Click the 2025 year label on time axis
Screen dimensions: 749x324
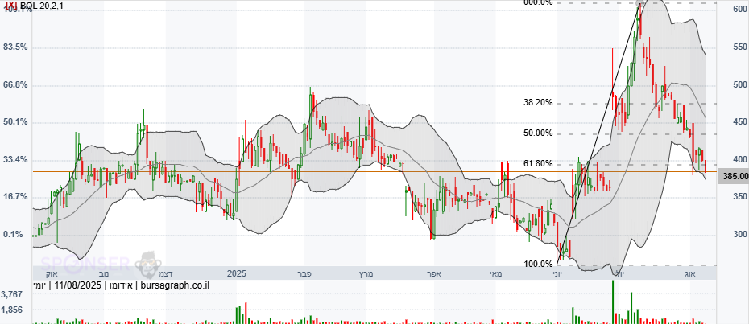click(237, 274)
